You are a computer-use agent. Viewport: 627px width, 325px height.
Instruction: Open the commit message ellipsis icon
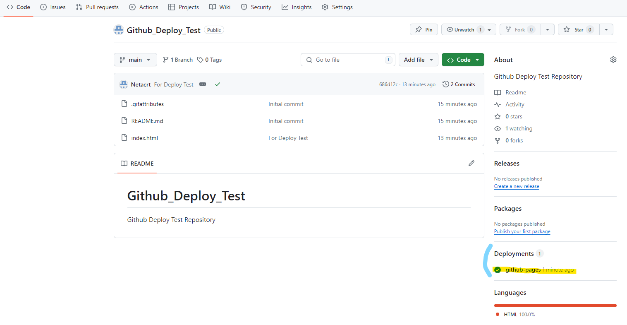[202, 84]
